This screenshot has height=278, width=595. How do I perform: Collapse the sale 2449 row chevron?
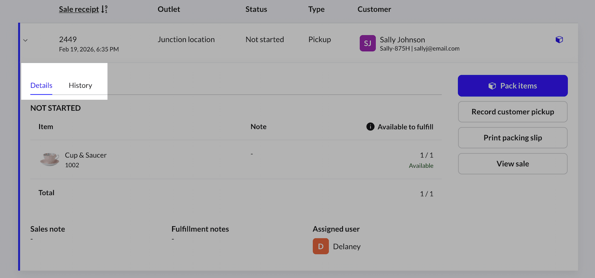pyautogui.click(x=25, y=40)
